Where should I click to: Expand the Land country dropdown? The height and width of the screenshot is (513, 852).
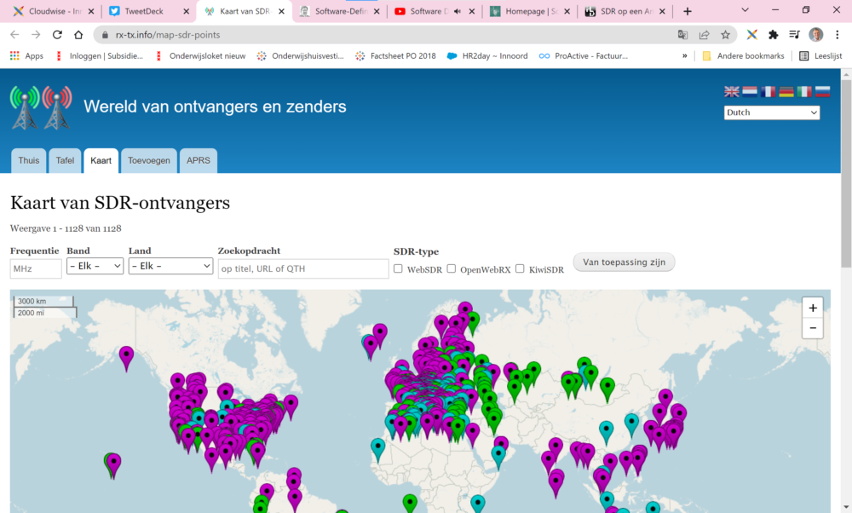[170, 266]
